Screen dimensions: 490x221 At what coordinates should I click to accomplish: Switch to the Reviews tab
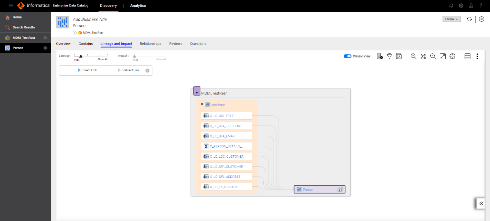click(176, 44)
